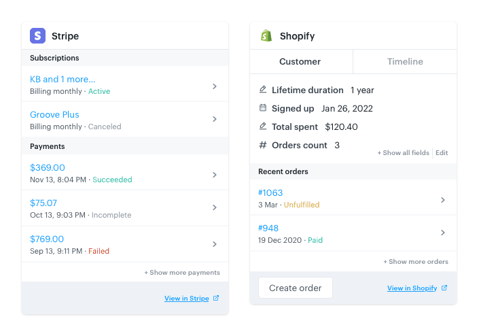
Task: Click Show more payments
Action: [x=182, y=272]
